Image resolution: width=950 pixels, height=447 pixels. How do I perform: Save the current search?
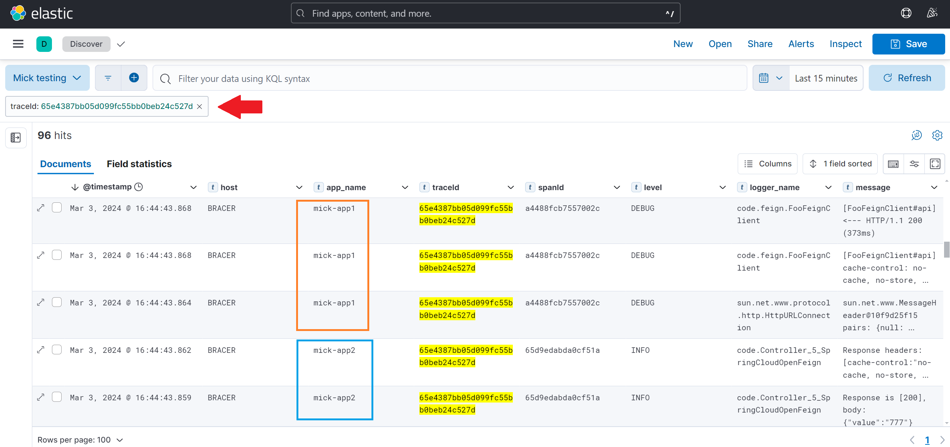pos(908,44)
